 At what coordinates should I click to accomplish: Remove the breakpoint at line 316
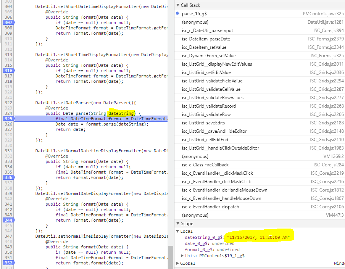(x=8, y=71)
